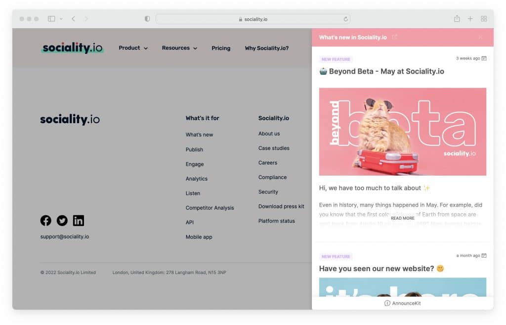The height and width of the screenshot is (325, 506).
Task: Click the new website post image
Action: click(x=402, y=287)
